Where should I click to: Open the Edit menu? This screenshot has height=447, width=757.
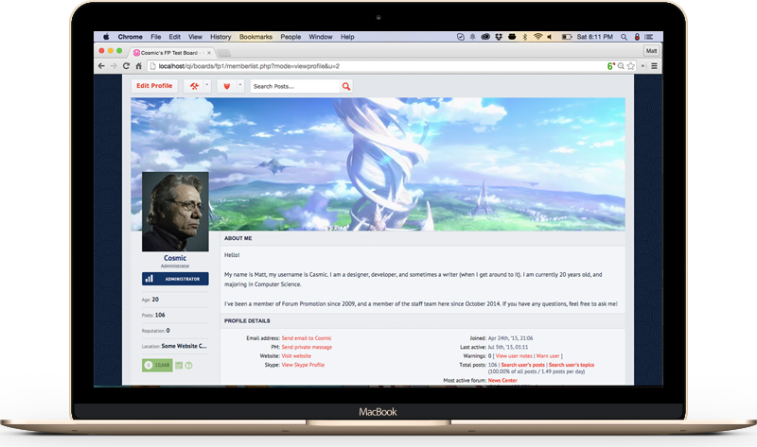(174, 37)
